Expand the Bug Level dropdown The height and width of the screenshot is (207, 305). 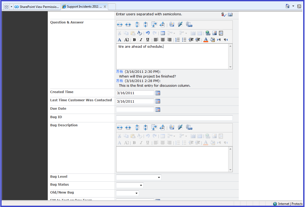159,177
